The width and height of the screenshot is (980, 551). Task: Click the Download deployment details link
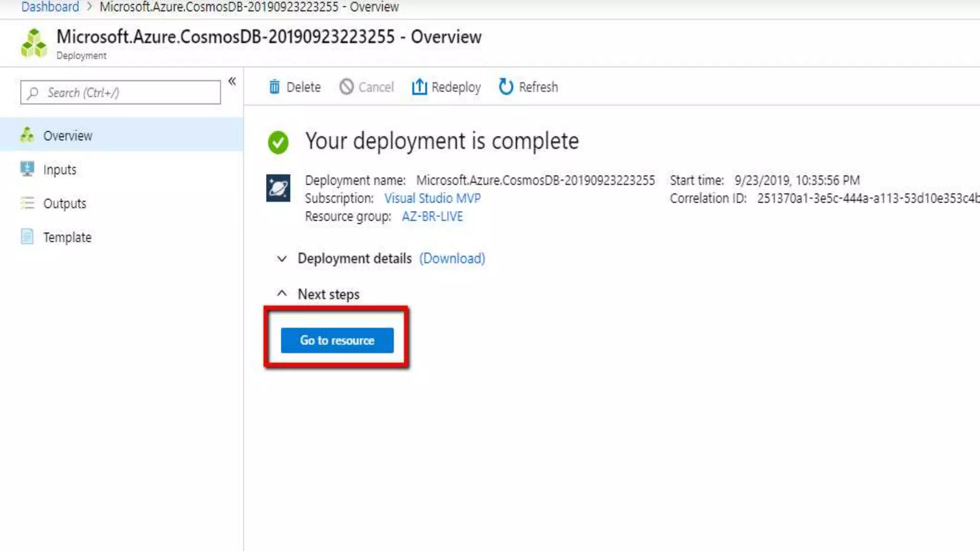click(x=452, y=259)
